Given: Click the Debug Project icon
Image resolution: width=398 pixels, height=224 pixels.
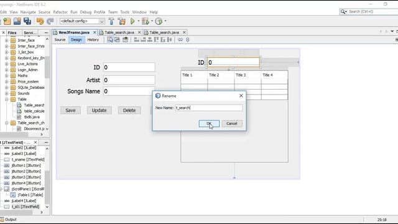Looking at the screenshot, I should click(146, 21).
